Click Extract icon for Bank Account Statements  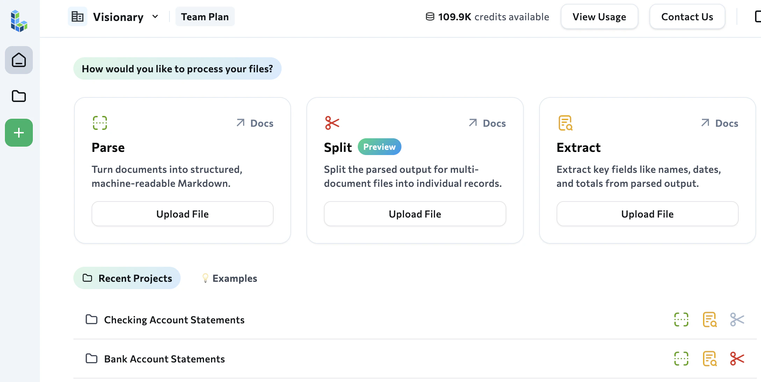click(x=709, y=359)
